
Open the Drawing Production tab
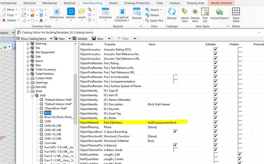137,3
